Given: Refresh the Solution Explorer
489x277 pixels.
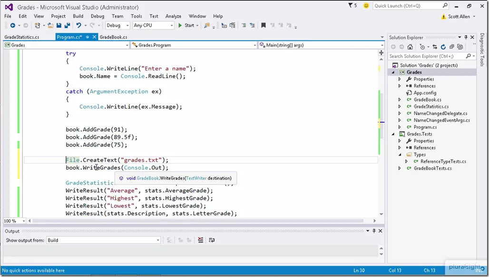Looking at the screenshot, I should pyautogui.click(x=443, y=47).
